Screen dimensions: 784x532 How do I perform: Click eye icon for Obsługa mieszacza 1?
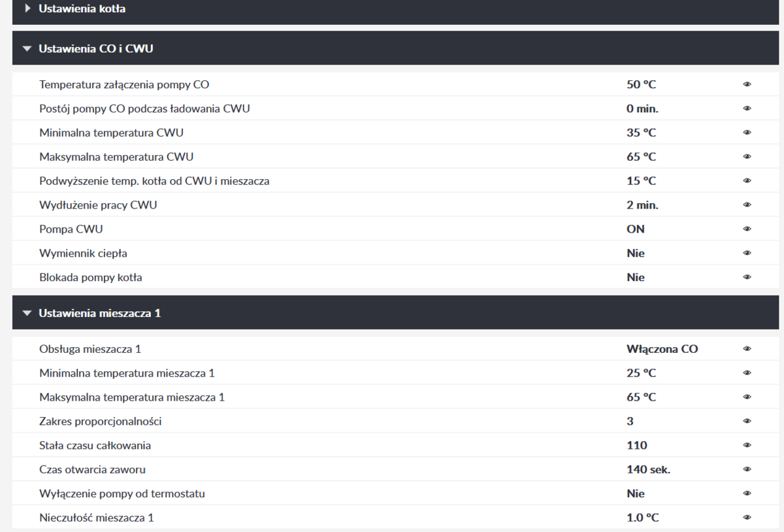(x=747, y=349)
